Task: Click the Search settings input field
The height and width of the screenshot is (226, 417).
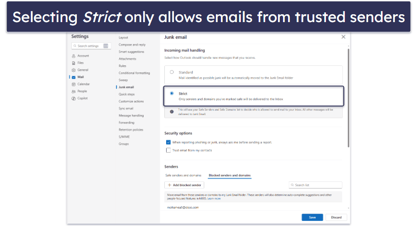Action: point(91,46)
